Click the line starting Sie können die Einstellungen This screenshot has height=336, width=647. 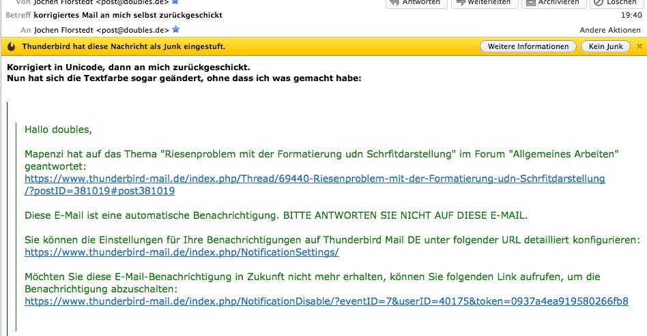point(332,240)
